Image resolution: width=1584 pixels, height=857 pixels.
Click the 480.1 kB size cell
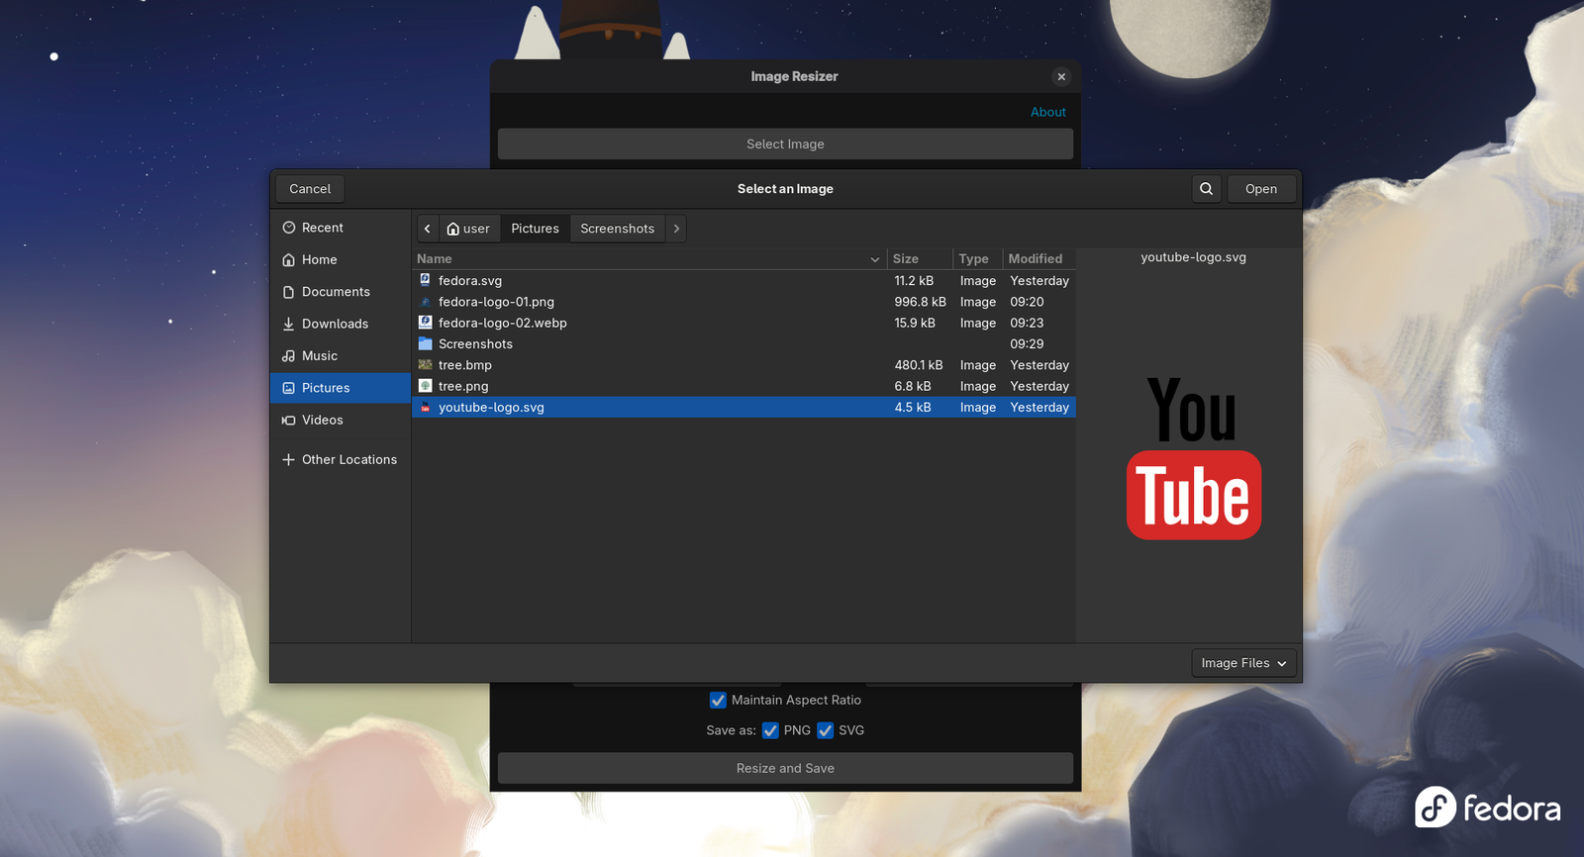point(919,365)
